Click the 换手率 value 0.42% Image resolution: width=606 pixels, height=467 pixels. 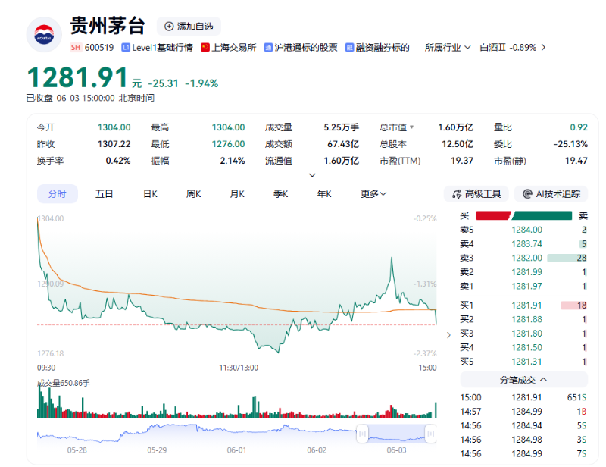coord(118,161)
